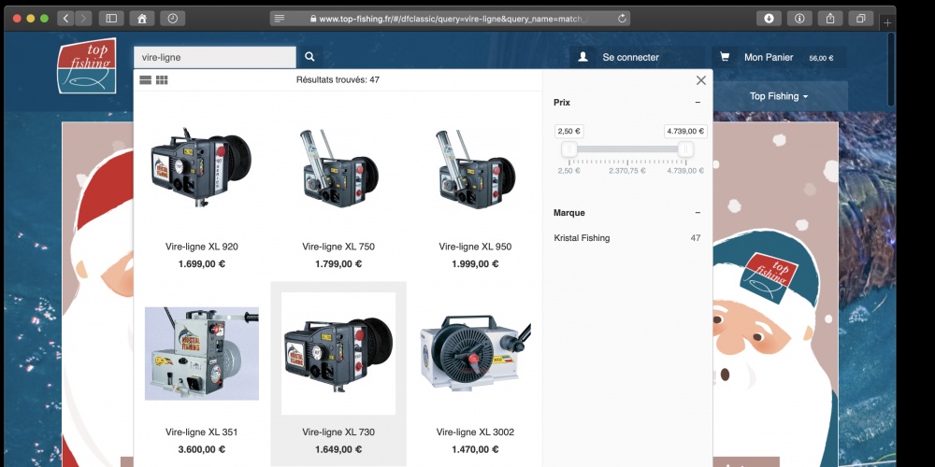
Task: Go forward with Safari's forward arrow
Action: click(83, 19)
